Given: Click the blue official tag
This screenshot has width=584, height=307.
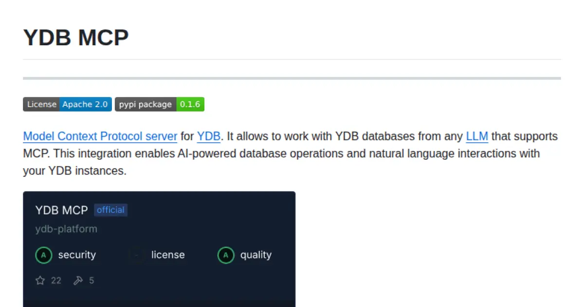Looking at the screenshot, I should pos(110,210).
